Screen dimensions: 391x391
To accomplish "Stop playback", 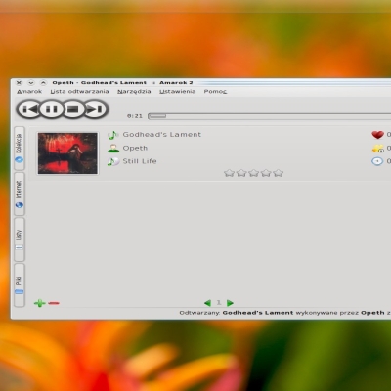I will point(73,109).
